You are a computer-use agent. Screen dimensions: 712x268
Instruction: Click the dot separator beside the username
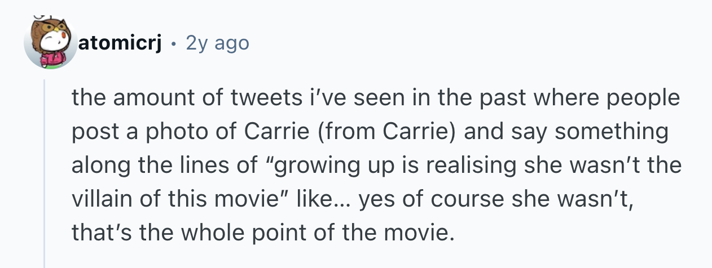click(174, 43)
